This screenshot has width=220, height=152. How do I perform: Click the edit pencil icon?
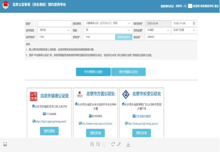point(119,144)
